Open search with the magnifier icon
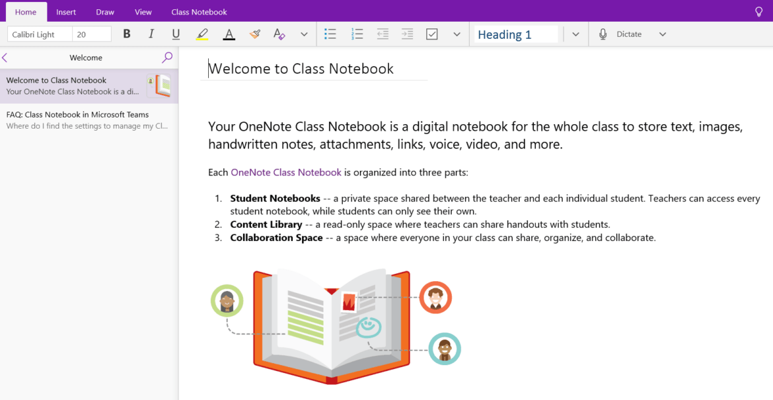This screenshot has height=400, width=773. pos(168,57)
